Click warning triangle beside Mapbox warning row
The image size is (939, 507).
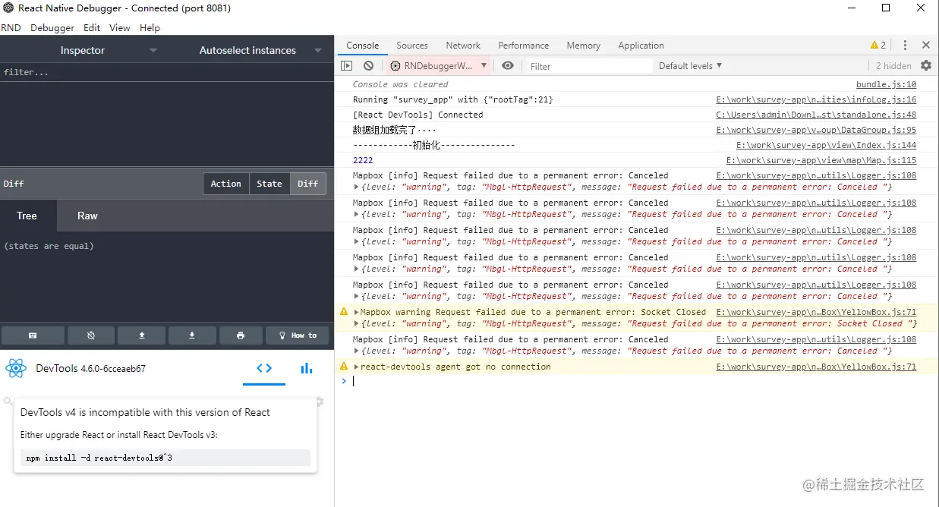(x=344, y=312)
